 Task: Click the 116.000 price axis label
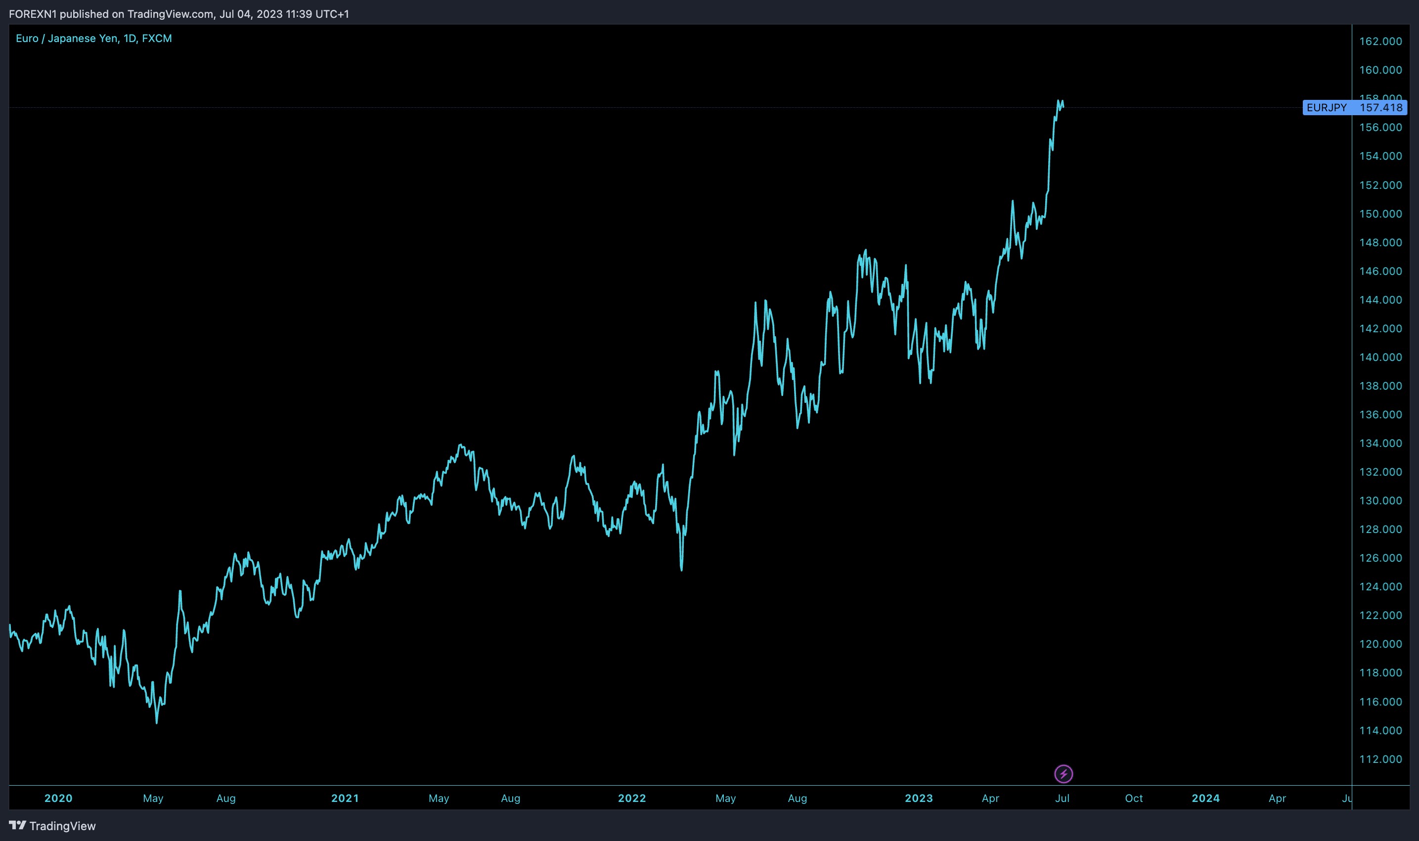click(x=1380, y=702)
